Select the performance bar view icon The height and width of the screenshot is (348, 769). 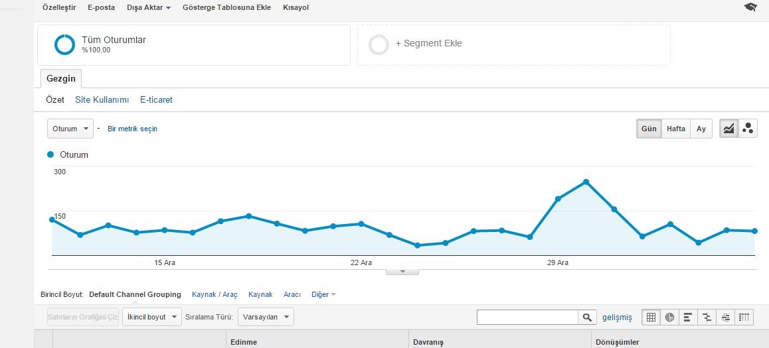pyautogui.click(x=688, y=317)
